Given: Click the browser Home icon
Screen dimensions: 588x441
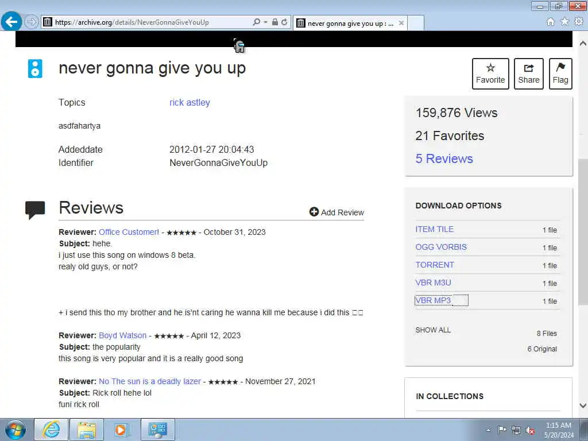Looking at the screenshot, I should coord(550,22).
